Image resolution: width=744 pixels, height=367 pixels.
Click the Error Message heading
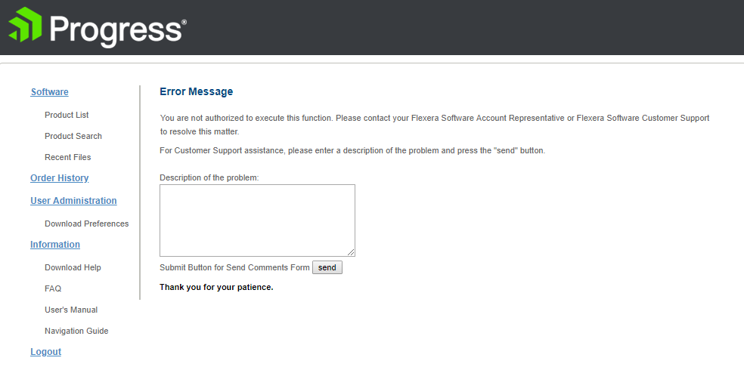point(197,91)
